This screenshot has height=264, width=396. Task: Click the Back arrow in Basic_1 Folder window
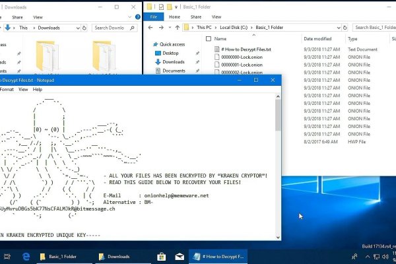click(152, 28)
